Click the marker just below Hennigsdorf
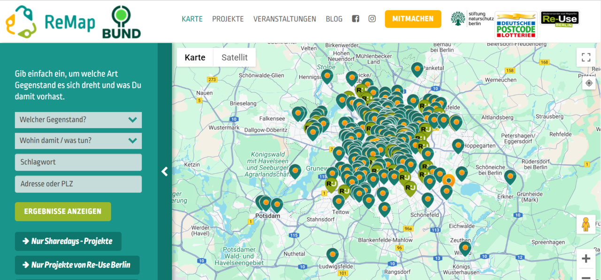The image size is (601, 280). coord(327,76)
